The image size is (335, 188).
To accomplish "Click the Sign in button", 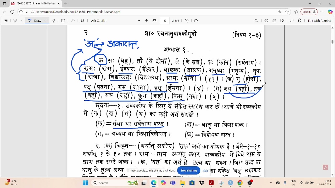I will 309,12.
